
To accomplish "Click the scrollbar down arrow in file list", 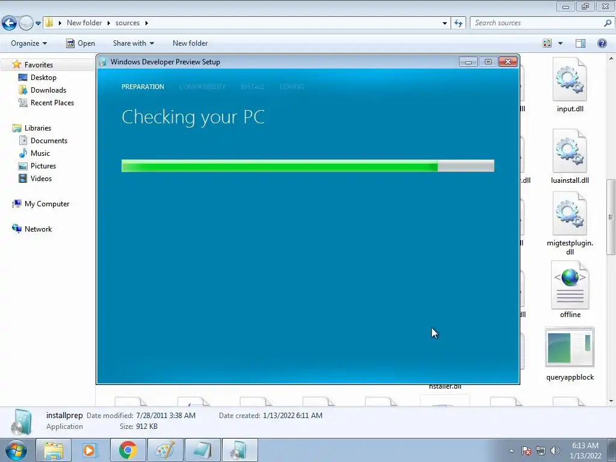I will pos(611,401).
